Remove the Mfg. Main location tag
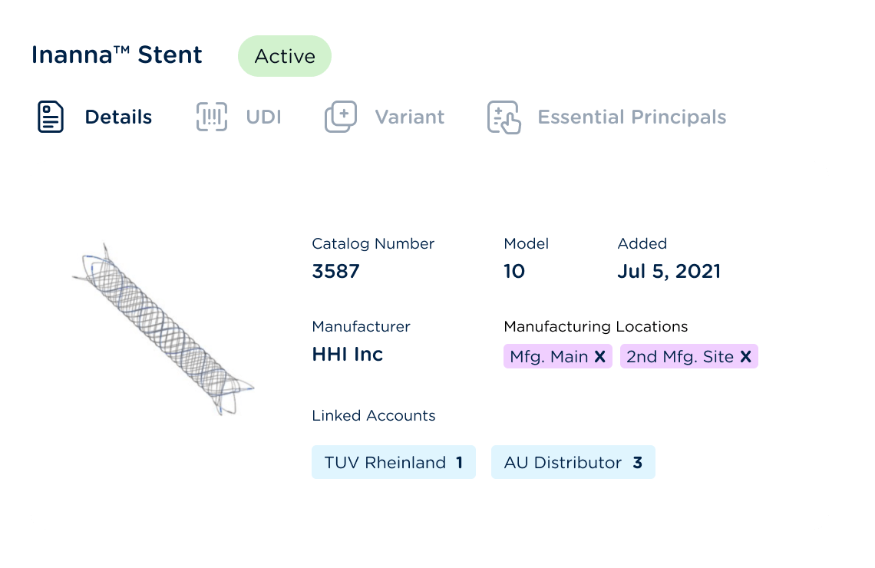 point(600,357)
